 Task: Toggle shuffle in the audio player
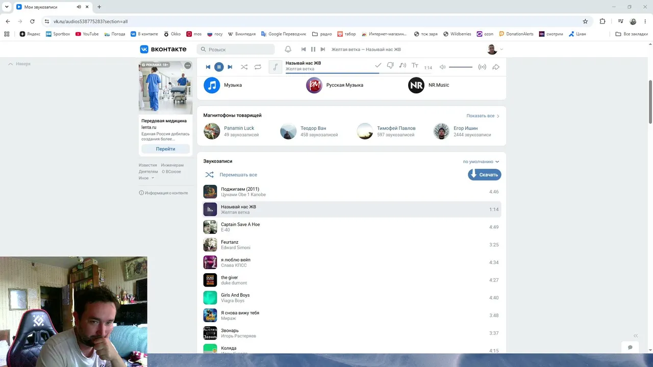(244, 67)
